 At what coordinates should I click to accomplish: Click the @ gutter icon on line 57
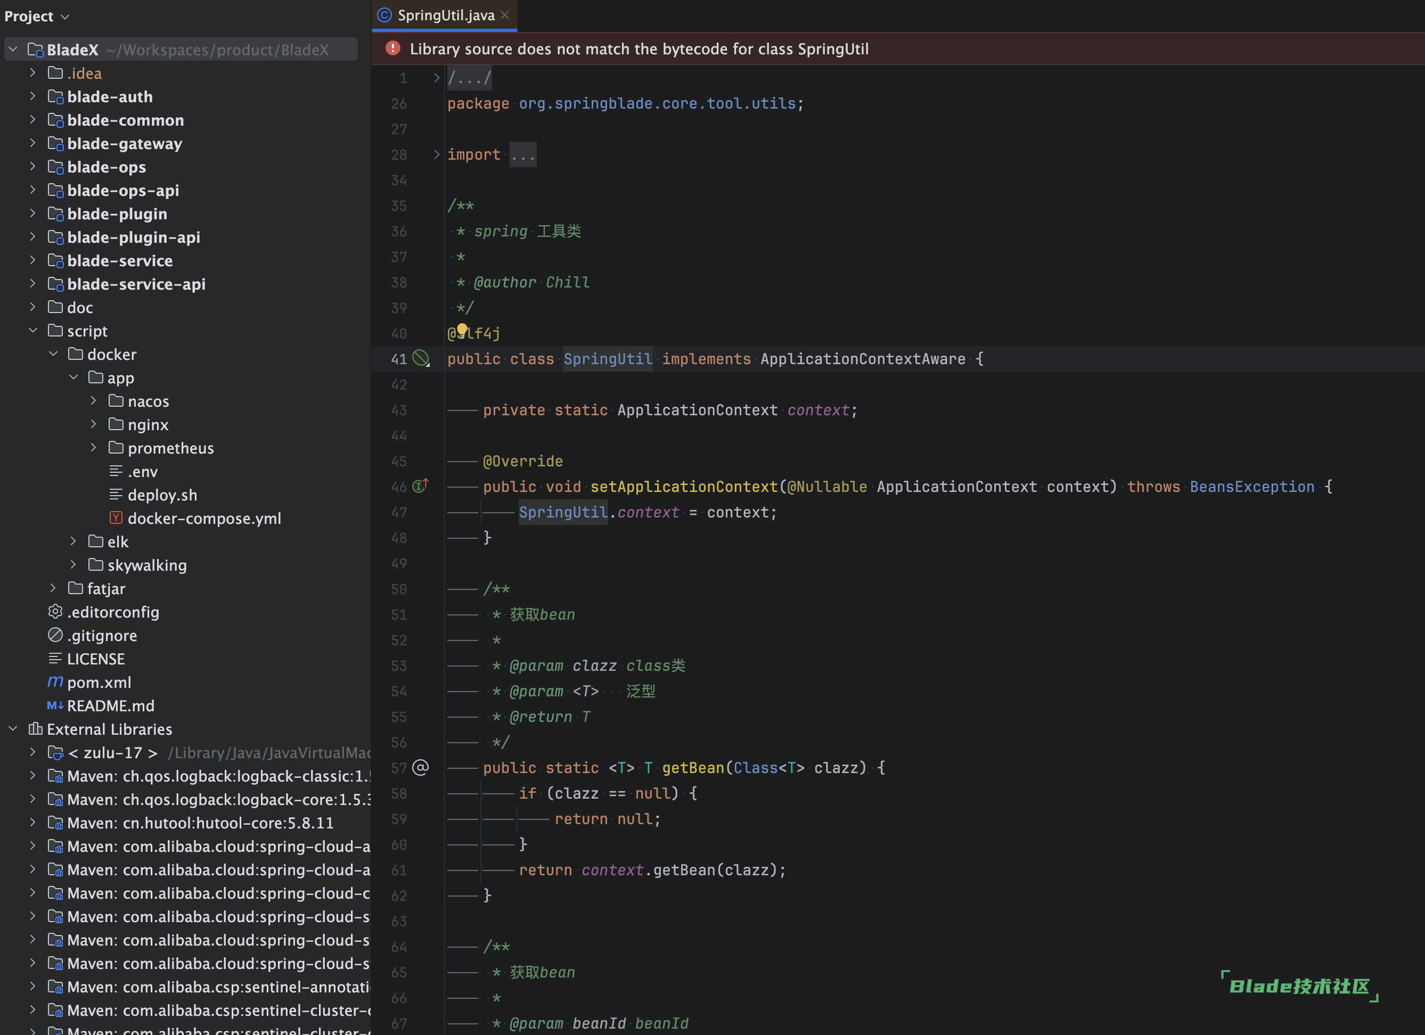[420, 767]
